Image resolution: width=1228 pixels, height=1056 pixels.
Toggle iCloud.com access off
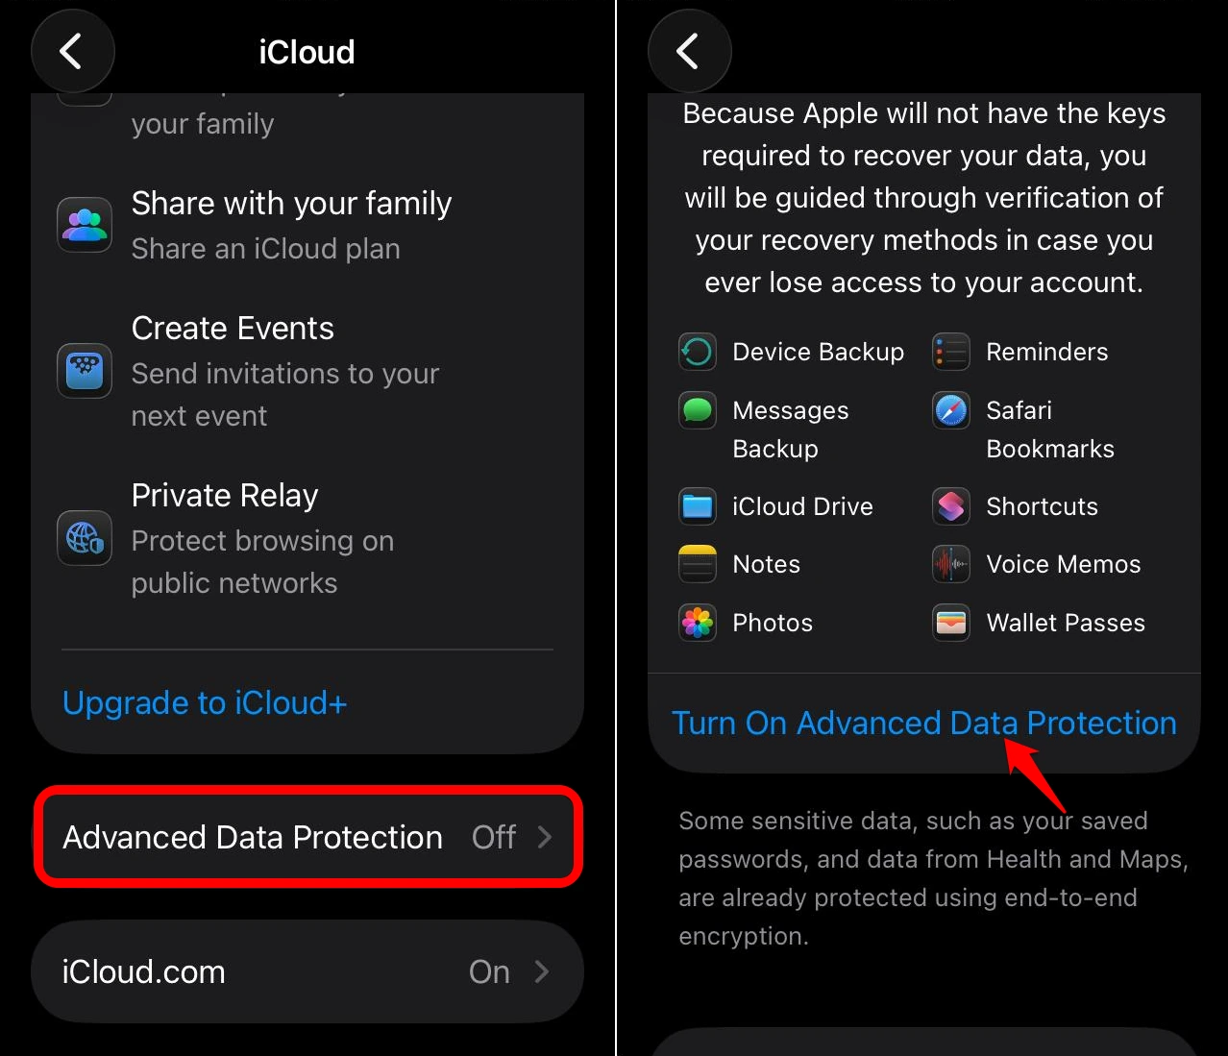coord(489,971)
